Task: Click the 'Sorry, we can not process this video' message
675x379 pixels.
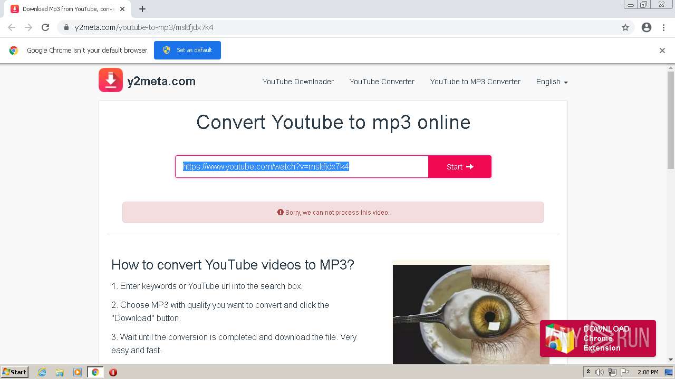Action: (337, 213)
